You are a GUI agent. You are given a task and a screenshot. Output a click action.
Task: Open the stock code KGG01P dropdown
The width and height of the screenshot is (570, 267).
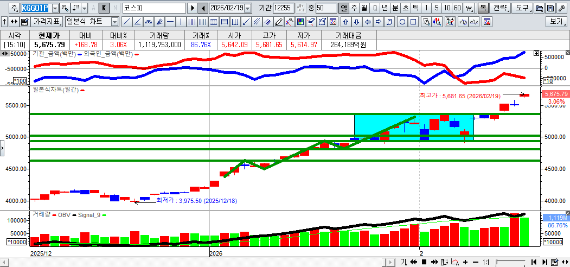pos(55,8)
